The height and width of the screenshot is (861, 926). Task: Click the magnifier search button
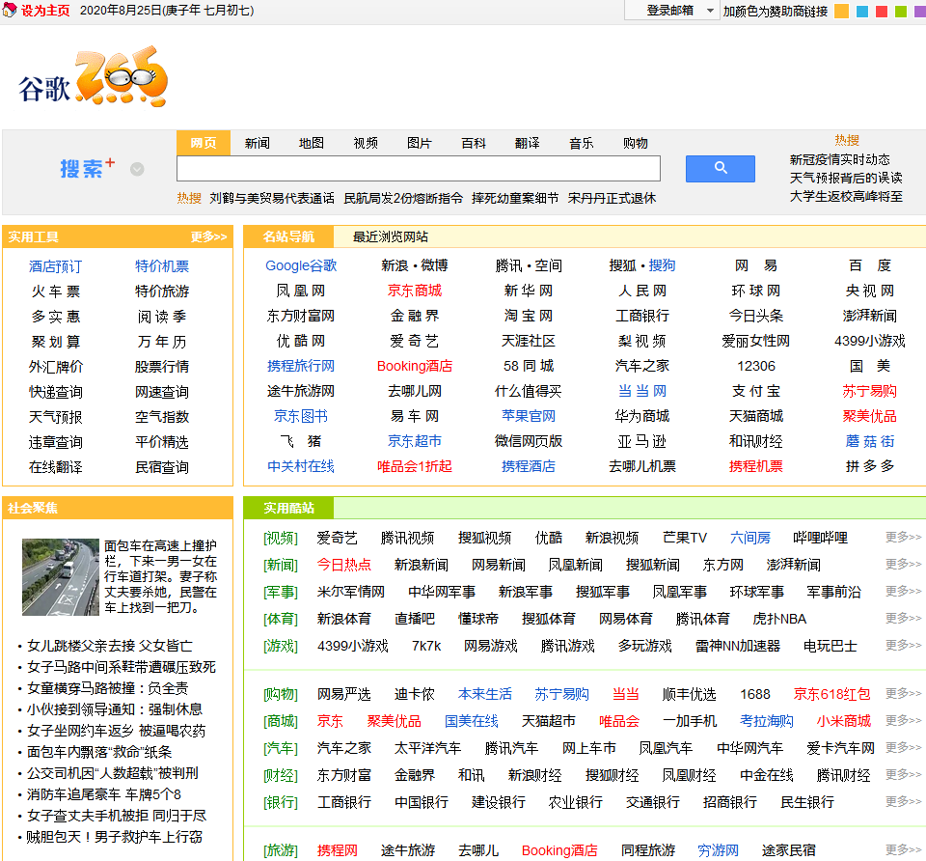(720, 168)
